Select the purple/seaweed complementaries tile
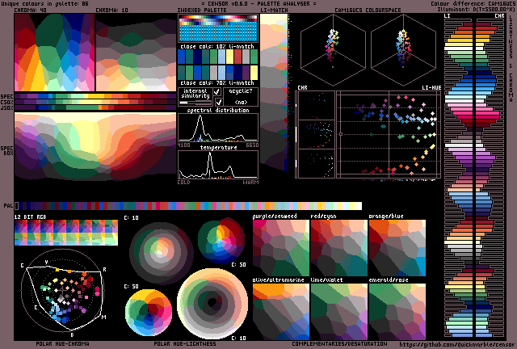The width and height of the screenshot is (517, 349). (x=281, y=248)
